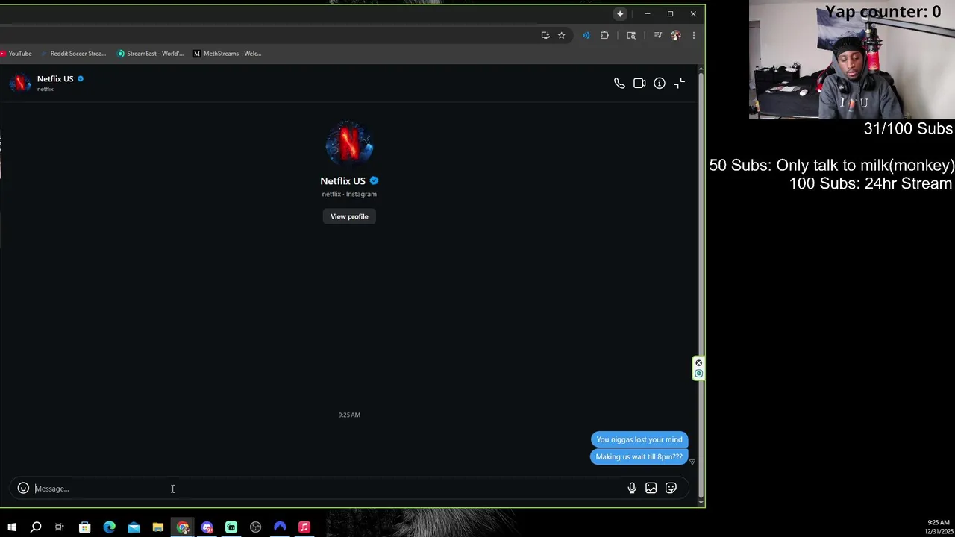Viewport: 955px width, 537px height.
Task: Open the Mail app from the taskbar
Action: pos(134,527)
